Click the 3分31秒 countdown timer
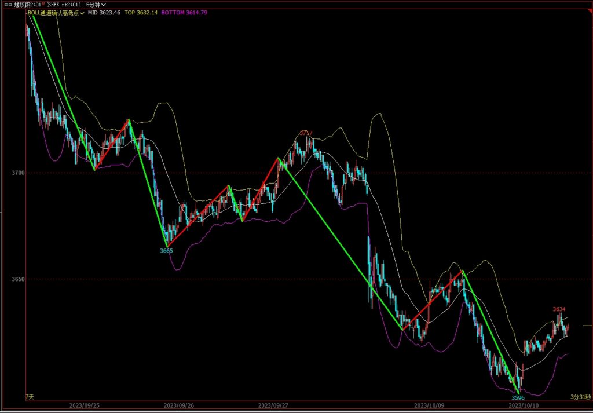The height and width of the screenshot is (413, 593). (580, 397)
